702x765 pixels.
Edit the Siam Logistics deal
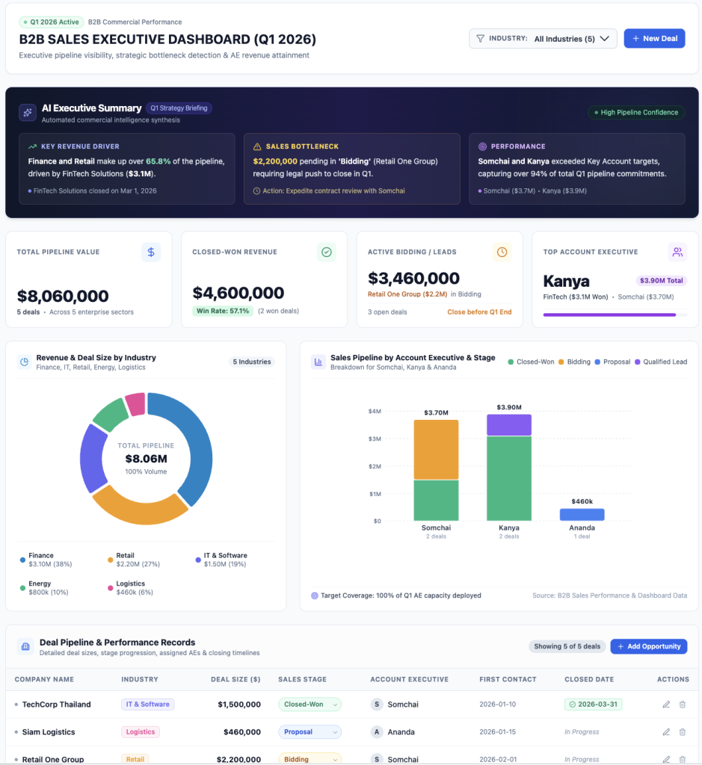pos(666,732)
